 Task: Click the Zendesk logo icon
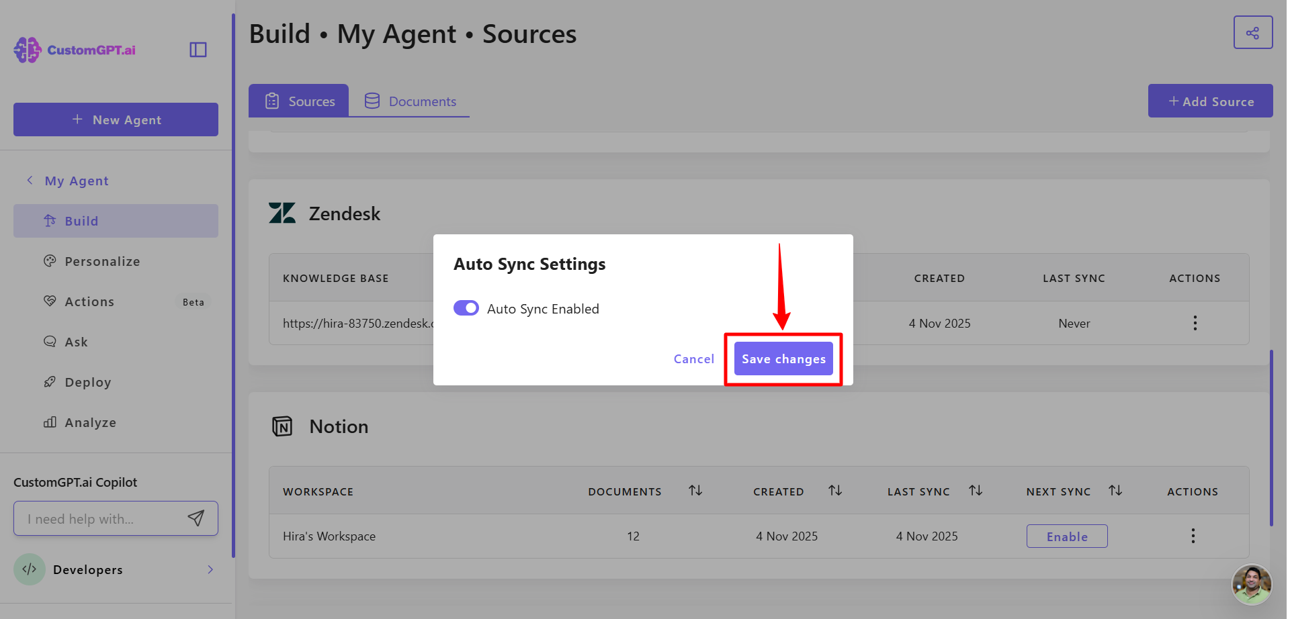[282, 213]
